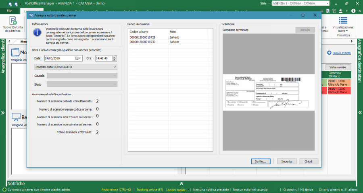
Task: Open the Stato dropdown
Action: point(82,84)
